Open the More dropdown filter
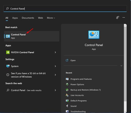 [x=51, y=18]
